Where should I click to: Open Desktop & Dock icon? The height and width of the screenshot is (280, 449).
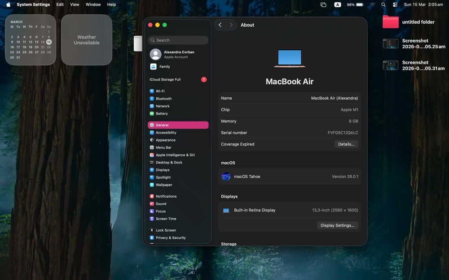pos(152,162)
